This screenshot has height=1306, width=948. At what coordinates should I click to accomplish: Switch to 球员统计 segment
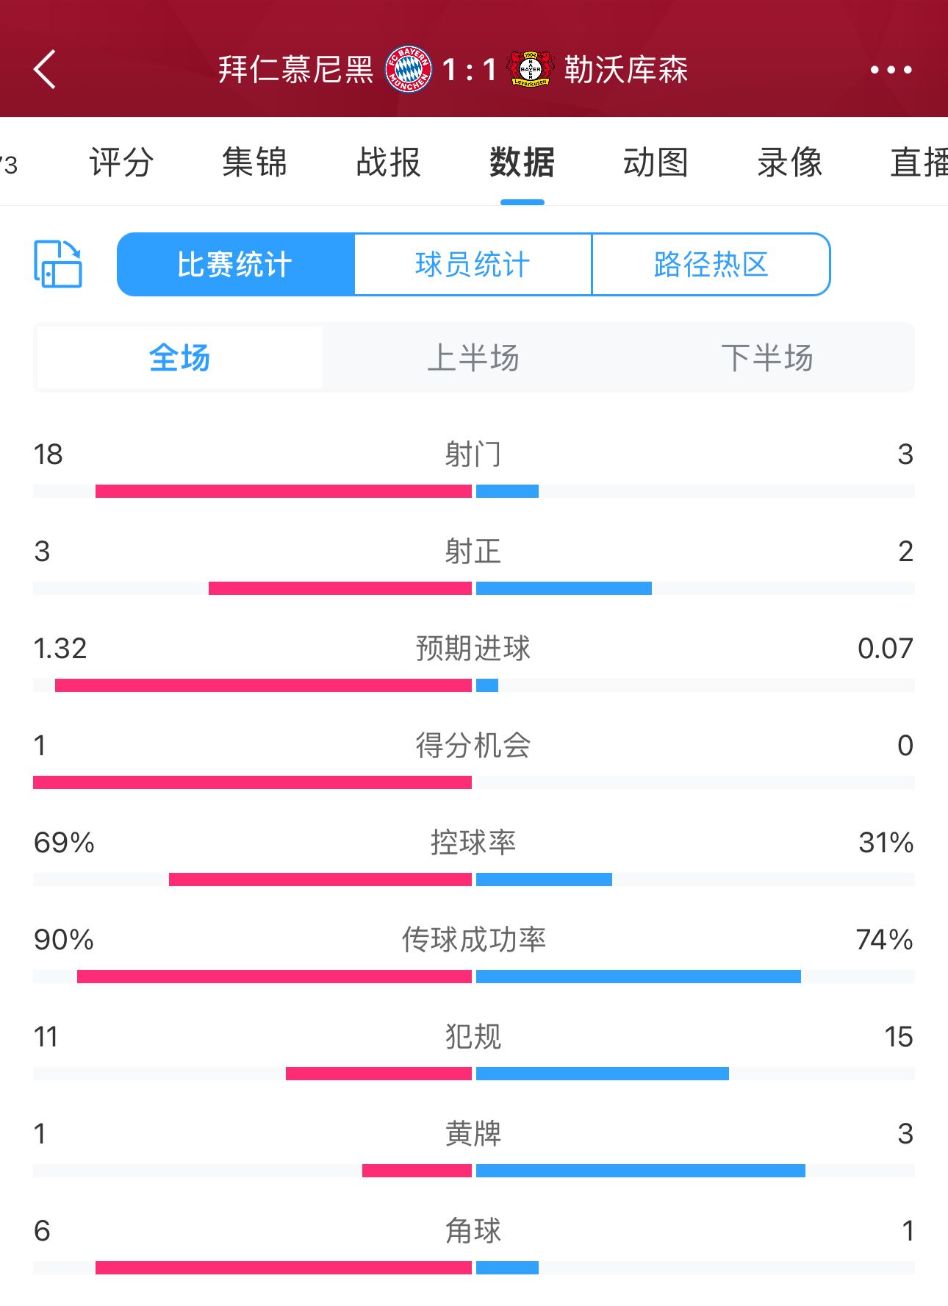point(473,265)
